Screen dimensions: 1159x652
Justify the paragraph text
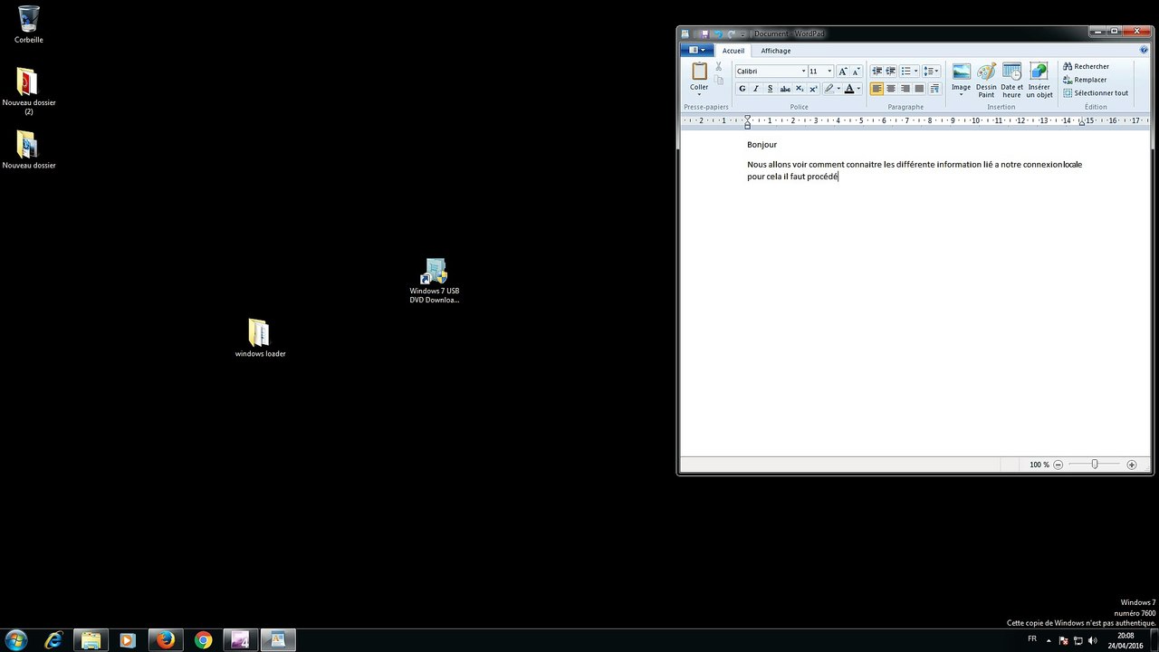click(x=919, y=89)
